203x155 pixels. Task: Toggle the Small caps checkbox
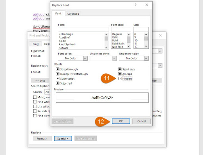(x=120, y=69)
